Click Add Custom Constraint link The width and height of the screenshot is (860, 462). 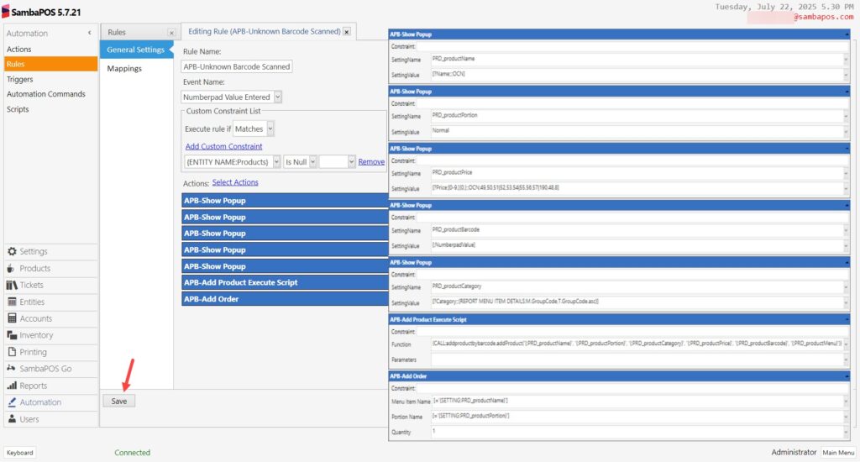[223, 146]
